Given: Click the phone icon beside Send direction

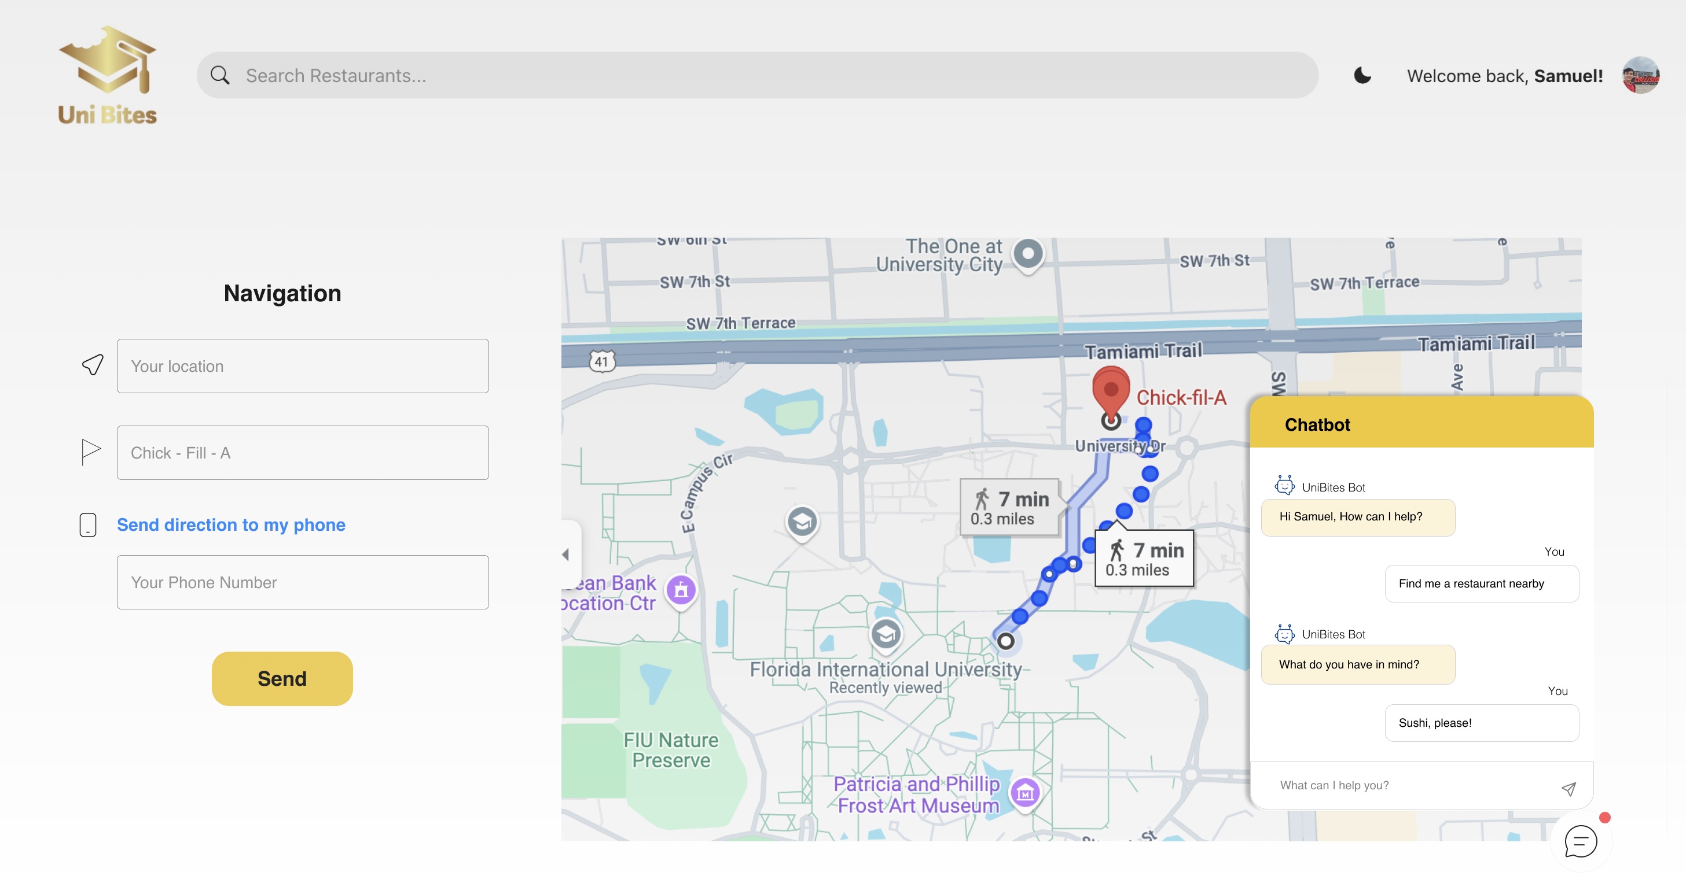Looking at the screenshot, I should point(88,524).
